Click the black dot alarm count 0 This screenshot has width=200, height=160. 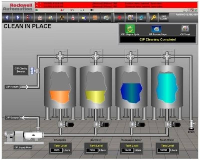point(92,10)
